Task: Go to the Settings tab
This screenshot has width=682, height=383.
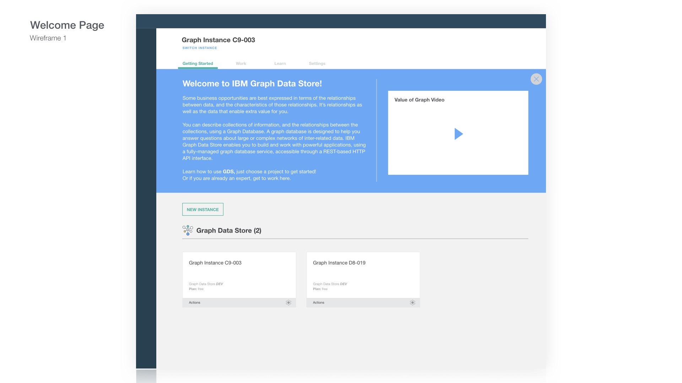Action: click(x=317, y=63)
